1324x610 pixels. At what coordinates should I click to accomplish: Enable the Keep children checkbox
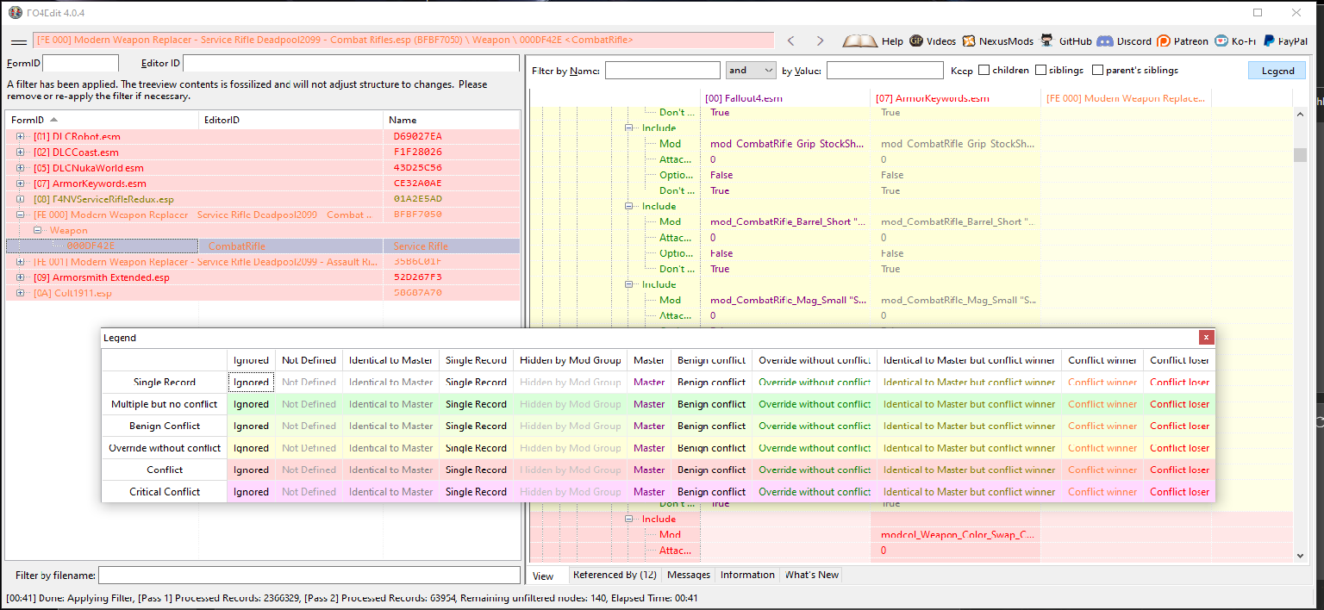(984, 70)
